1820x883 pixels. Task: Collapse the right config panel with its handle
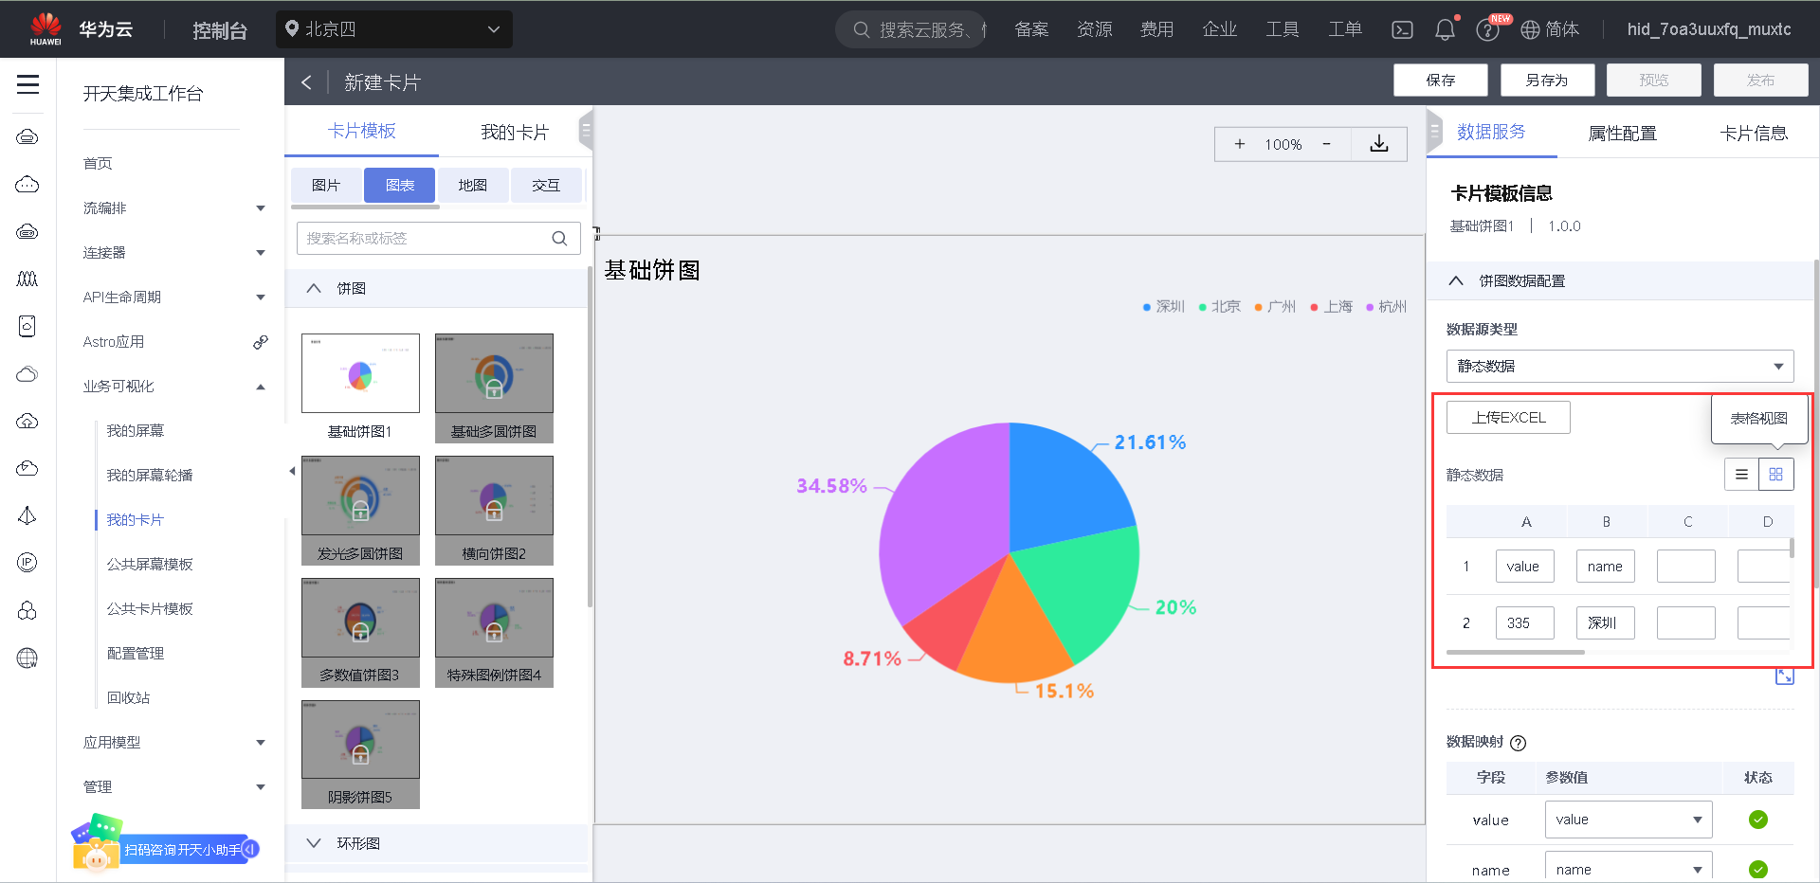click(1434, 131)
